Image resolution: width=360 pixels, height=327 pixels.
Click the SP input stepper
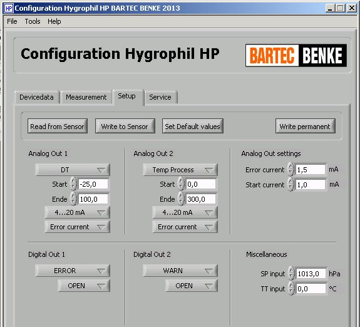(291, 273)
